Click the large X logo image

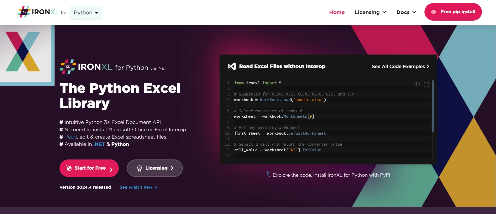click(23, 52)
